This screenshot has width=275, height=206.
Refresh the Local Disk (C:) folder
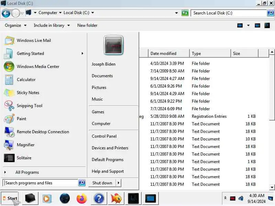185,13
